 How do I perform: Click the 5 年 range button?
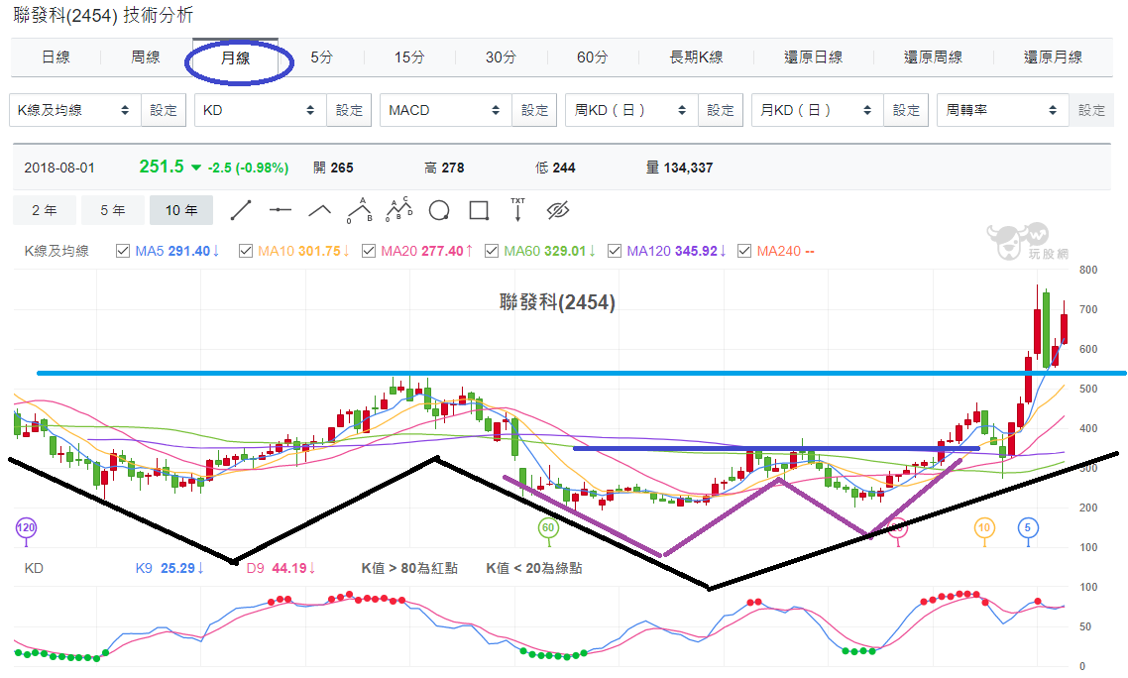click(113, 210)
